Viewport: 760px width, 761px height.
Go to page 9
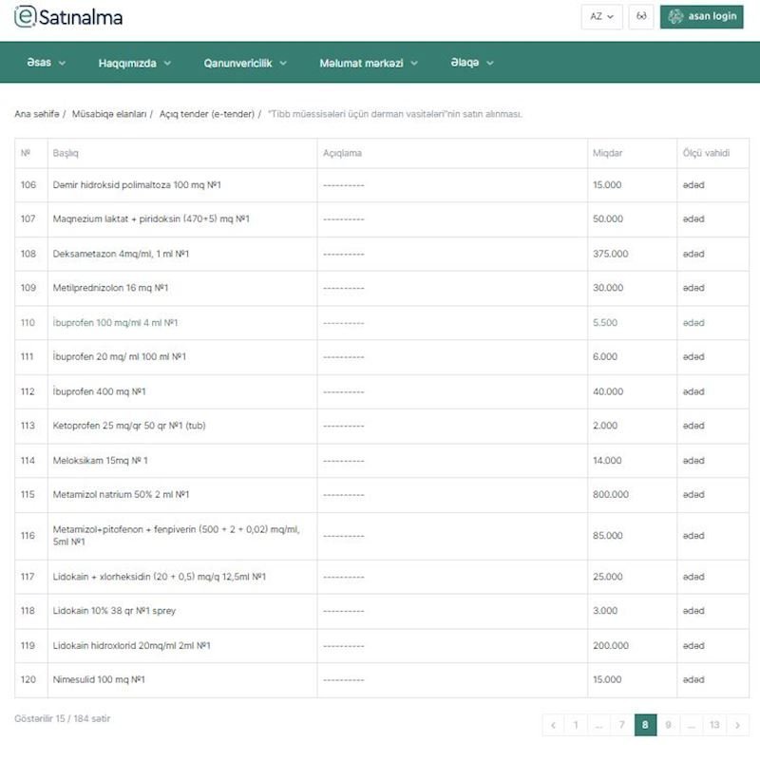click(x=668, y=725)
